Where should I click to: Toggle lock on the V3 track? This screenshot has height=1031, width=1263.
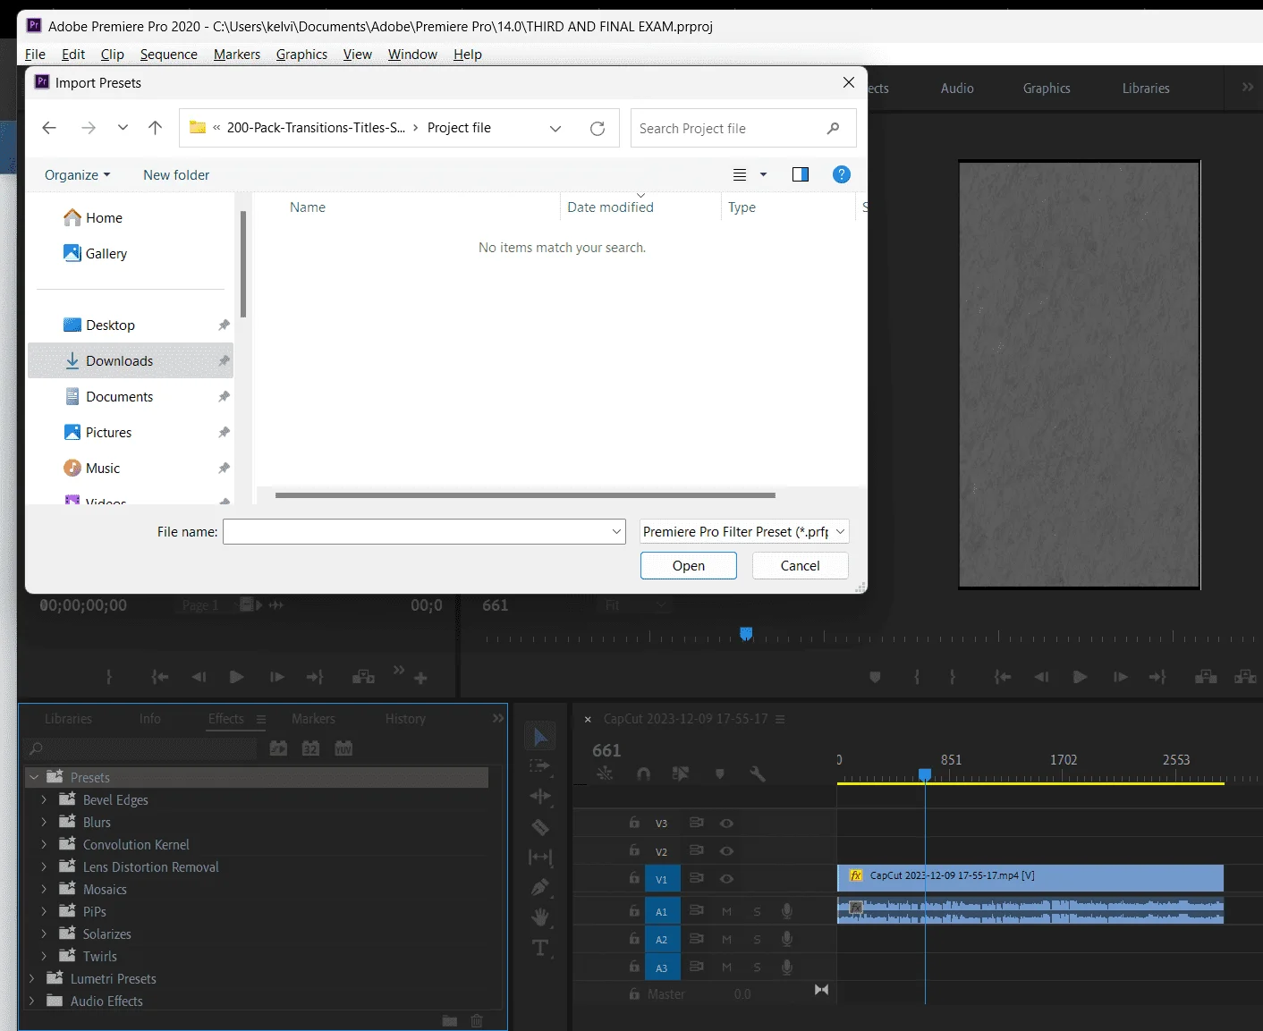click(x=634, y=823)
